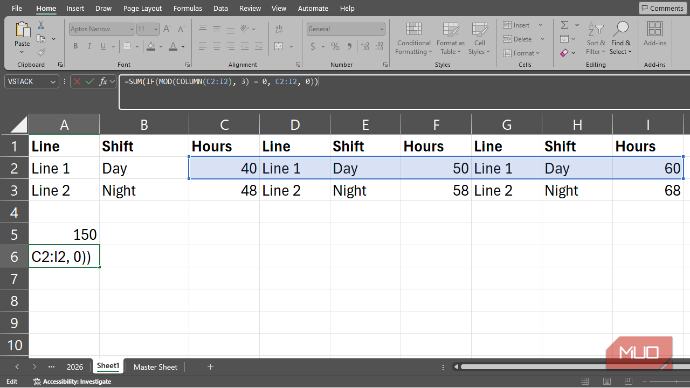This screenshot has width=690, height=388.
Task: Open Conditional Formatting menu
Action: (414, 39)
